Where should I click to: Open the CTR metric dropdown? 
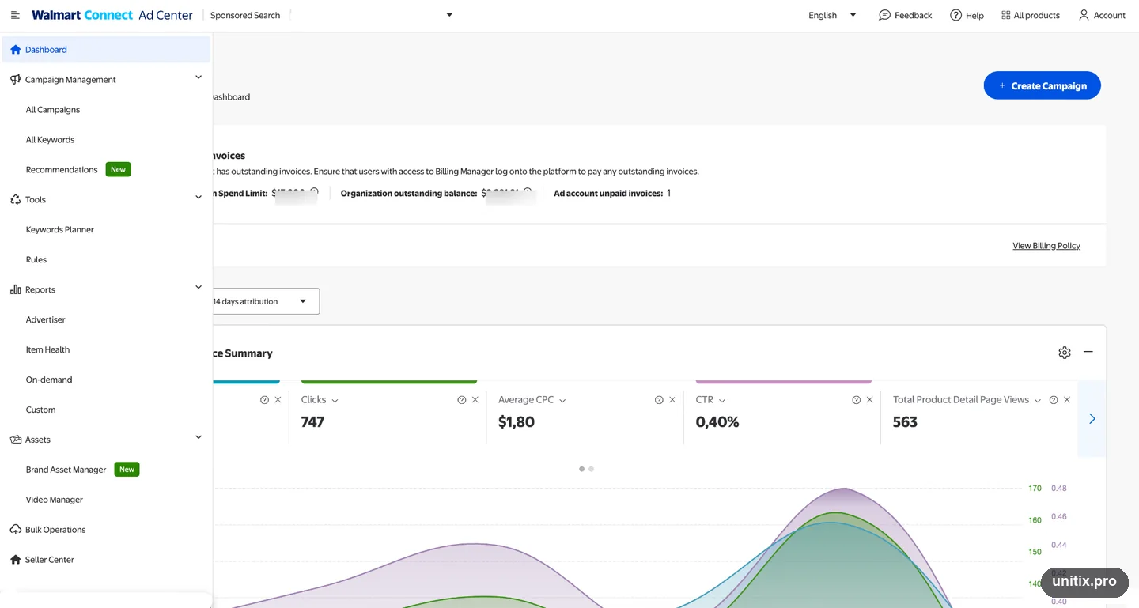(x=722, y=401)
